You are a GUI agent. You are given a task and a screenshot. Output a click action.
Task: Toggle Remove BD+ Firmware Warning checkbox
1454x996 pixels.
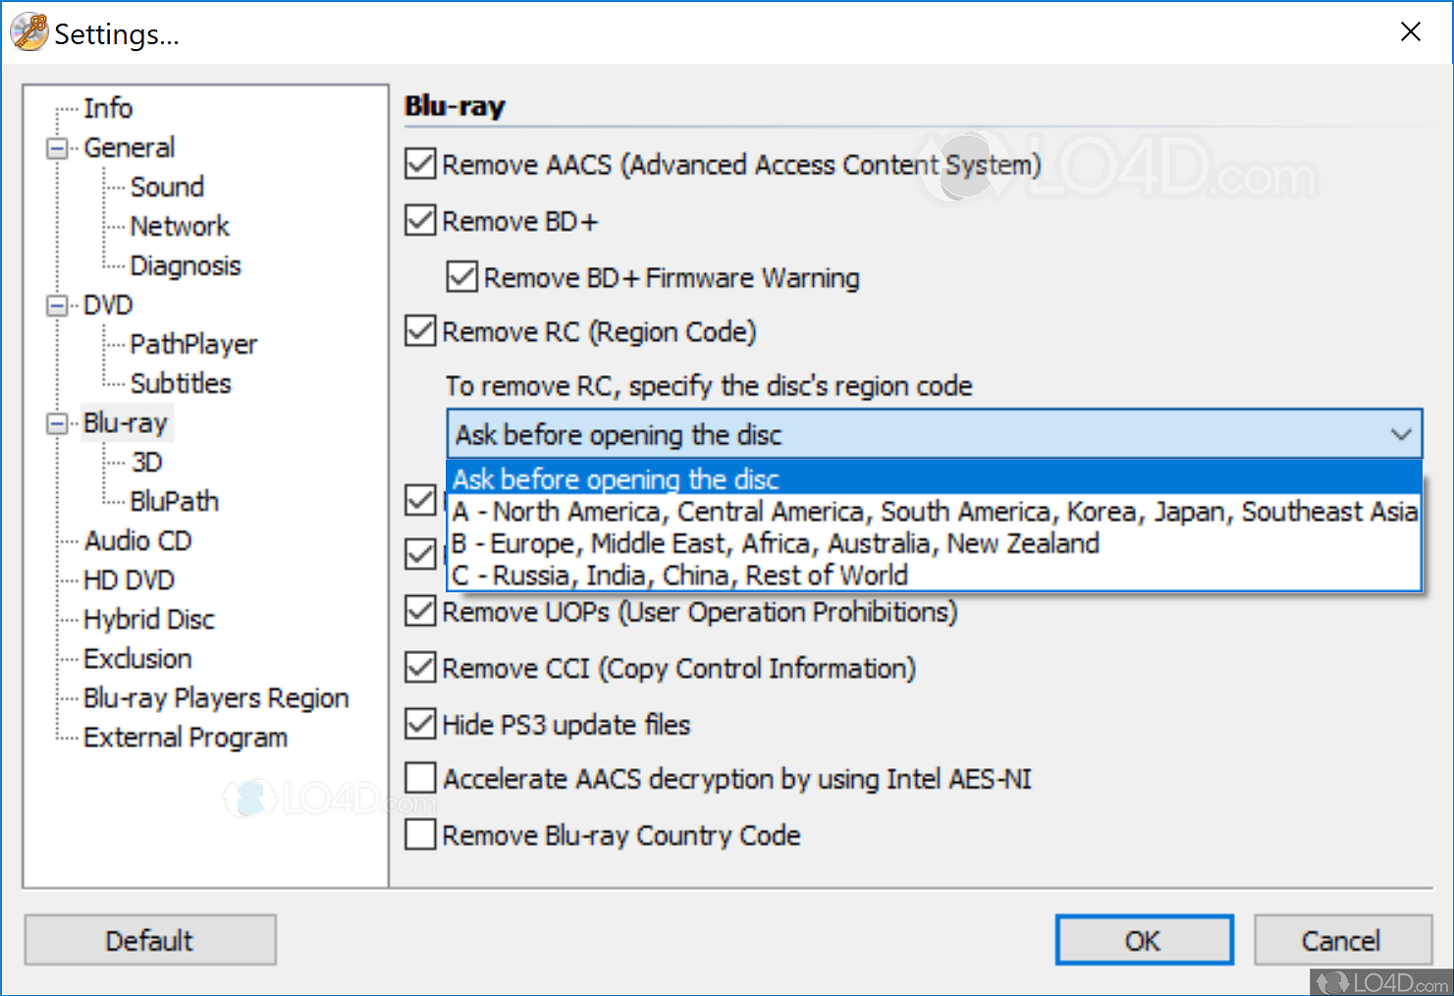coord(461,277)
